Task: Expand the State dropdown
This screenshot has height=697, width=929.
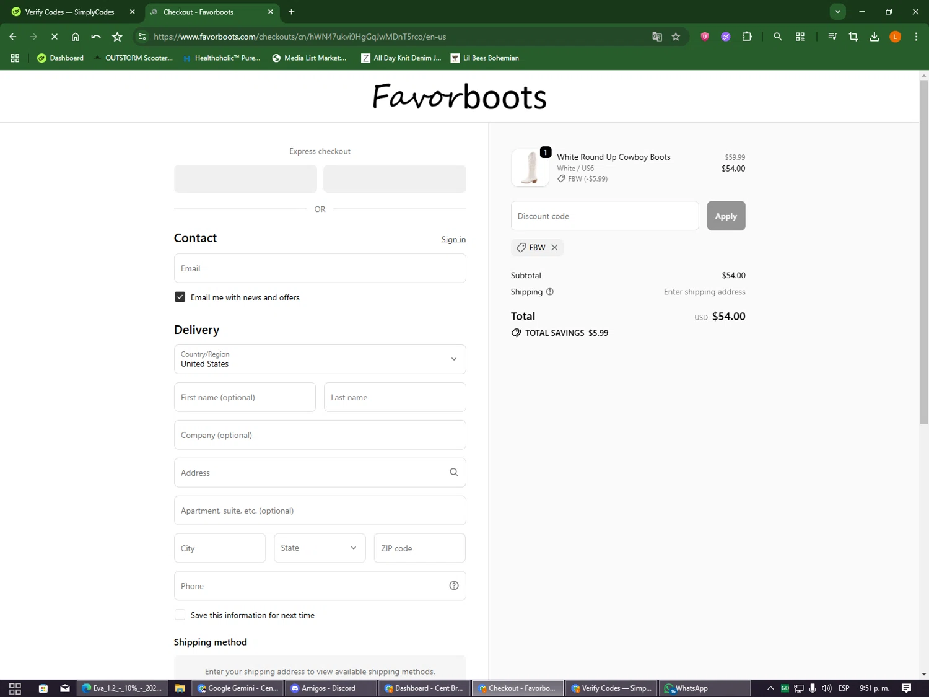Action: pos(320,548)
